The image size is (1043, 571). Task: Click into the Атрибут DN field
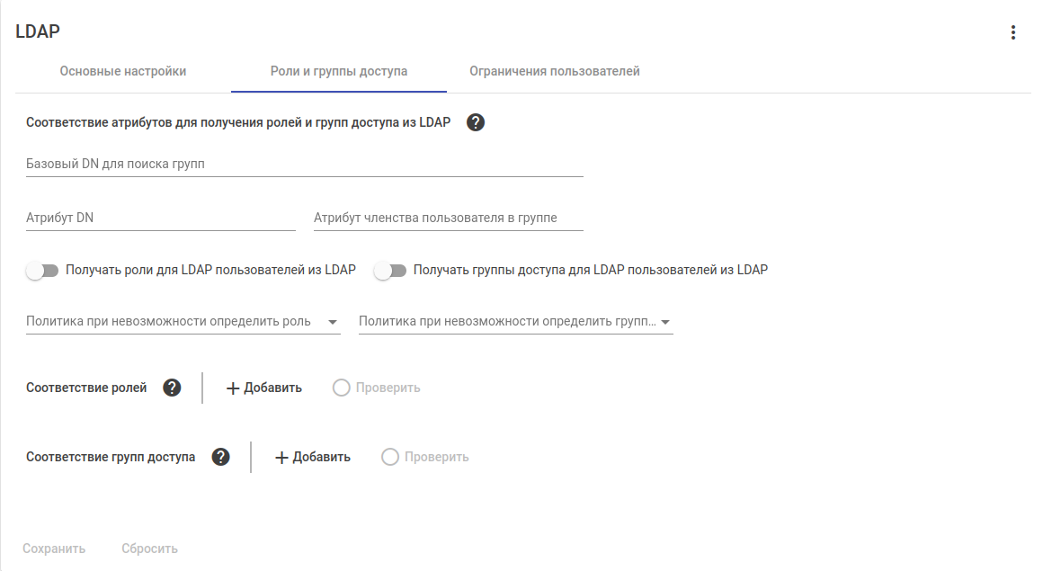(x=161, y=219)
